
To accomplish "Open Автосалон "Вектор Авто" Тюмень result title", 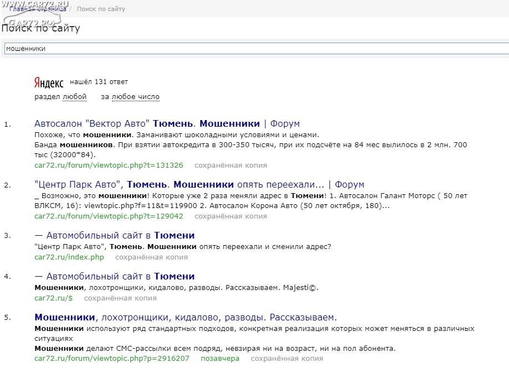I will click(x=167, y=123).
